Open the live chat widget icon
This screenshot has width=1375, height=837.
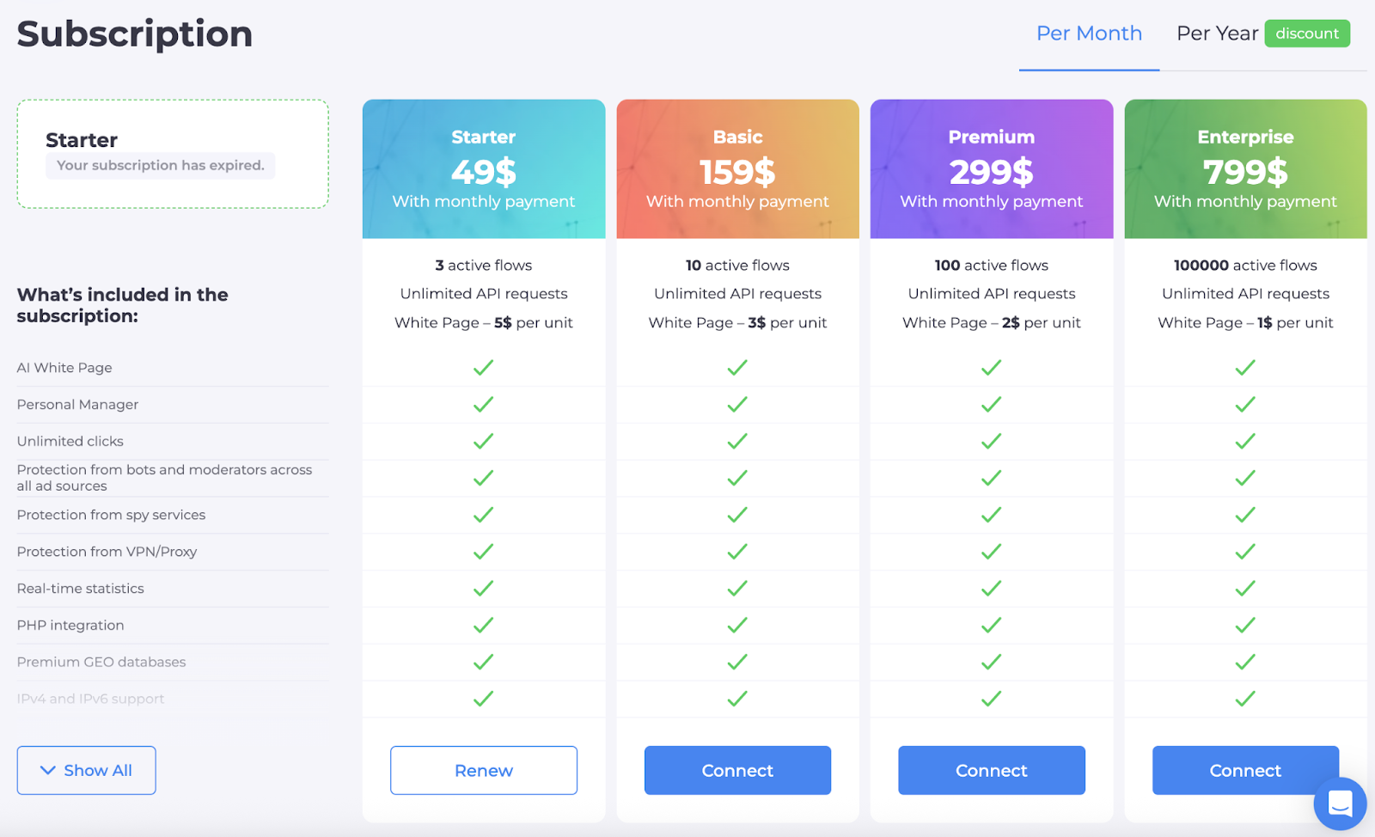click(x=1340, y=803)
